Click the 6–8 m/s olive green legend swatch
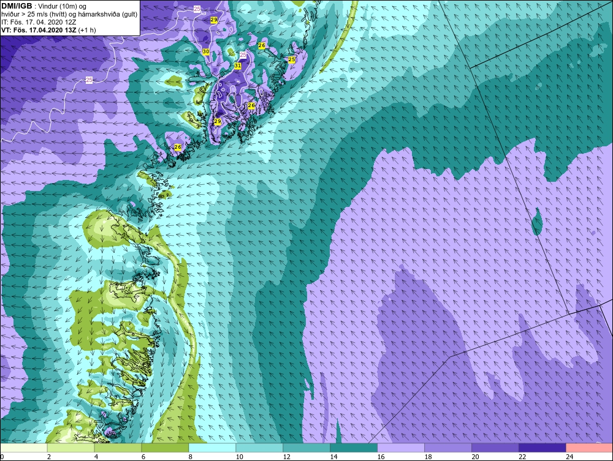This screenshot has height=461, width=613. [165, 448]
